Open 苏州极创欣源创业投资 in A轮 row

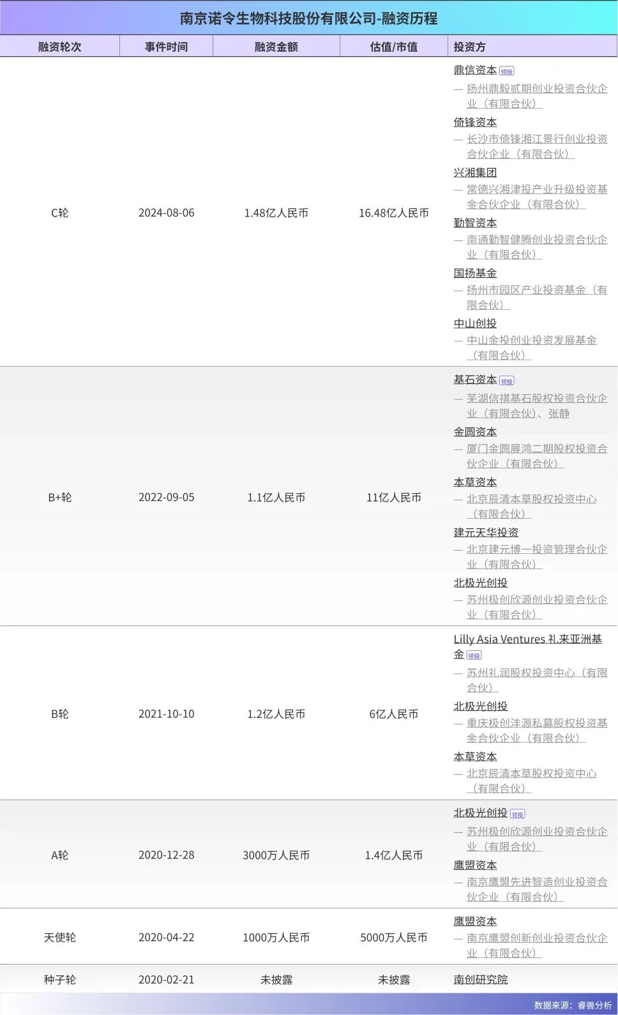click(537, 839)
